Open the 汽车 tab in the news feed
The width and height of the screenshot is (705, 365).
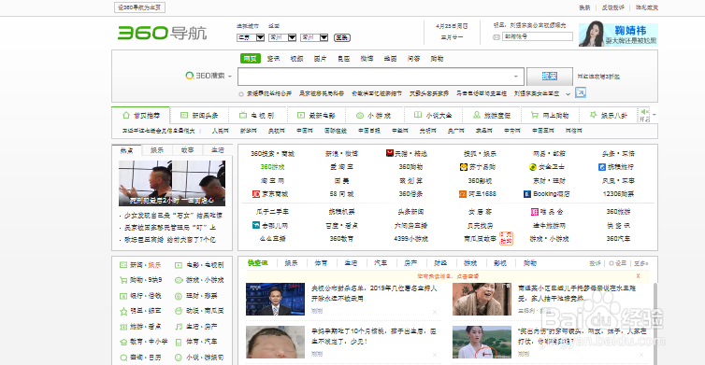coord(381,263)
